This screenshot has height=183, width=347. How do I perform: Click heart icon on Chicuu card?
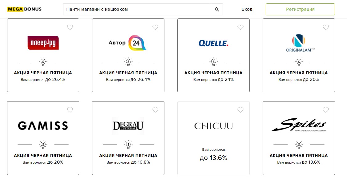[240, 110]
